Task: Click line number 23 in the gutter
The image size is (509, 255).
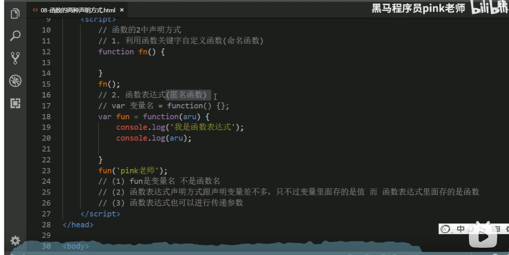Action: coord(46,171)
